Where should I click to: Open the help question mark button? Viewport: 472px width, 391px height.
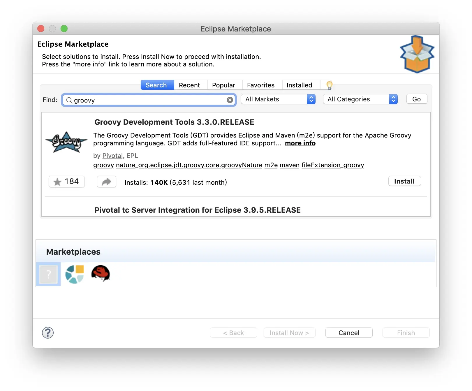pyautogui.click(x=48, y=333)
